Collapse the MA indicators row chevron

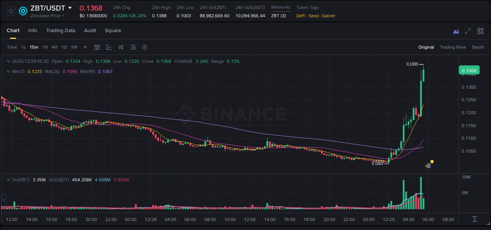coord(8,71)
